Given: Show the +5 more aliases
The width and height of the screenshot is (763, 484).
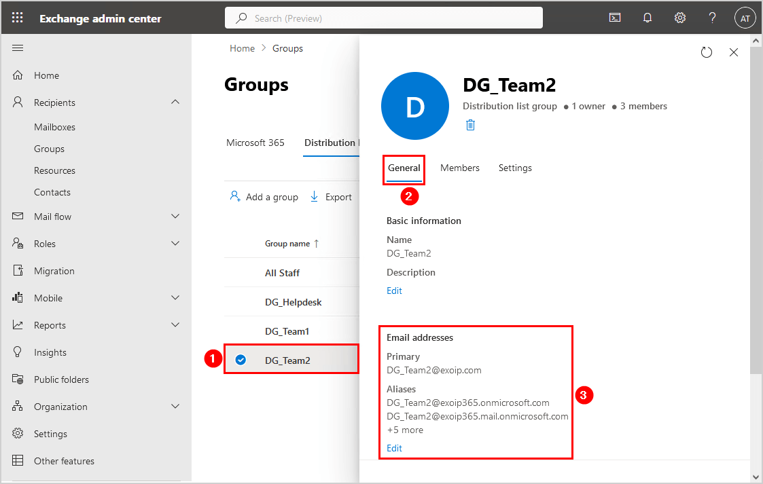Looking at the screenshot, I should 405,430.
